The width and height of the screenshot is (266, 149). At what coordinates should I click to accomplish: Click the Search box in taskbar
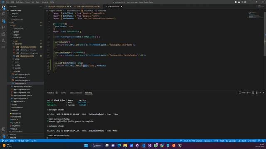tap(97, 145)
